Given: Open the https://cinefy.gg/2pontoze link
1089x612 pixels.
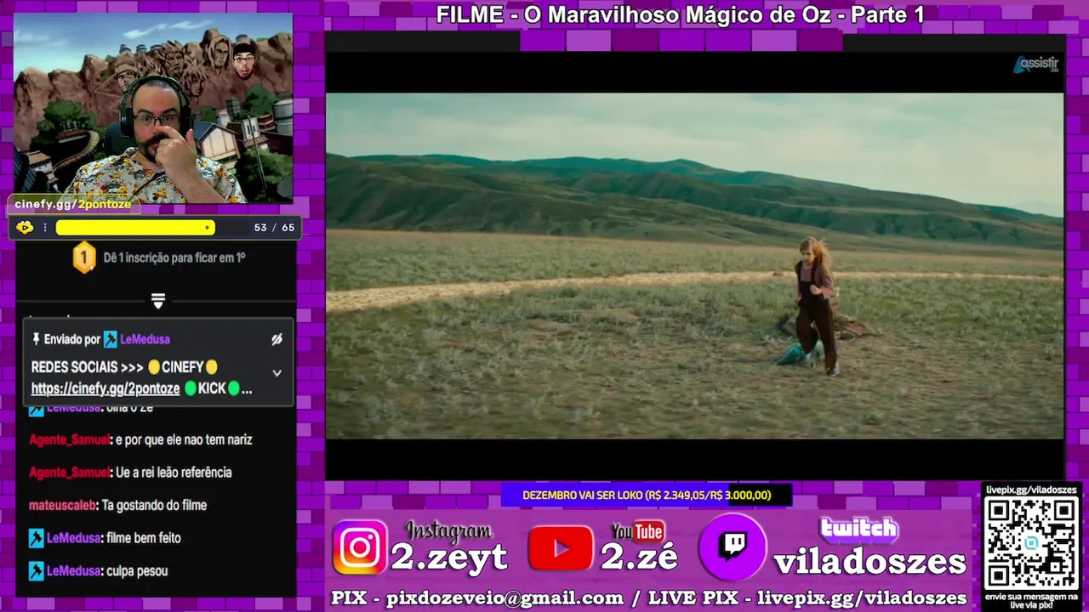Looking at the screenshot, I should point(105,388).
